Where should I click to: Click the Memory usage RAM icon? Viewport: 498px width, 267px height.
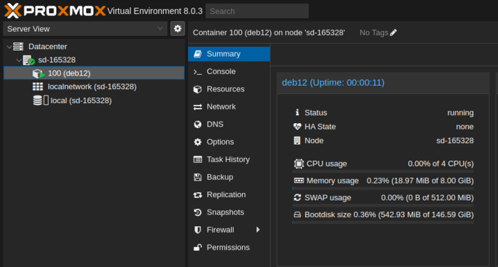[299, 181]
